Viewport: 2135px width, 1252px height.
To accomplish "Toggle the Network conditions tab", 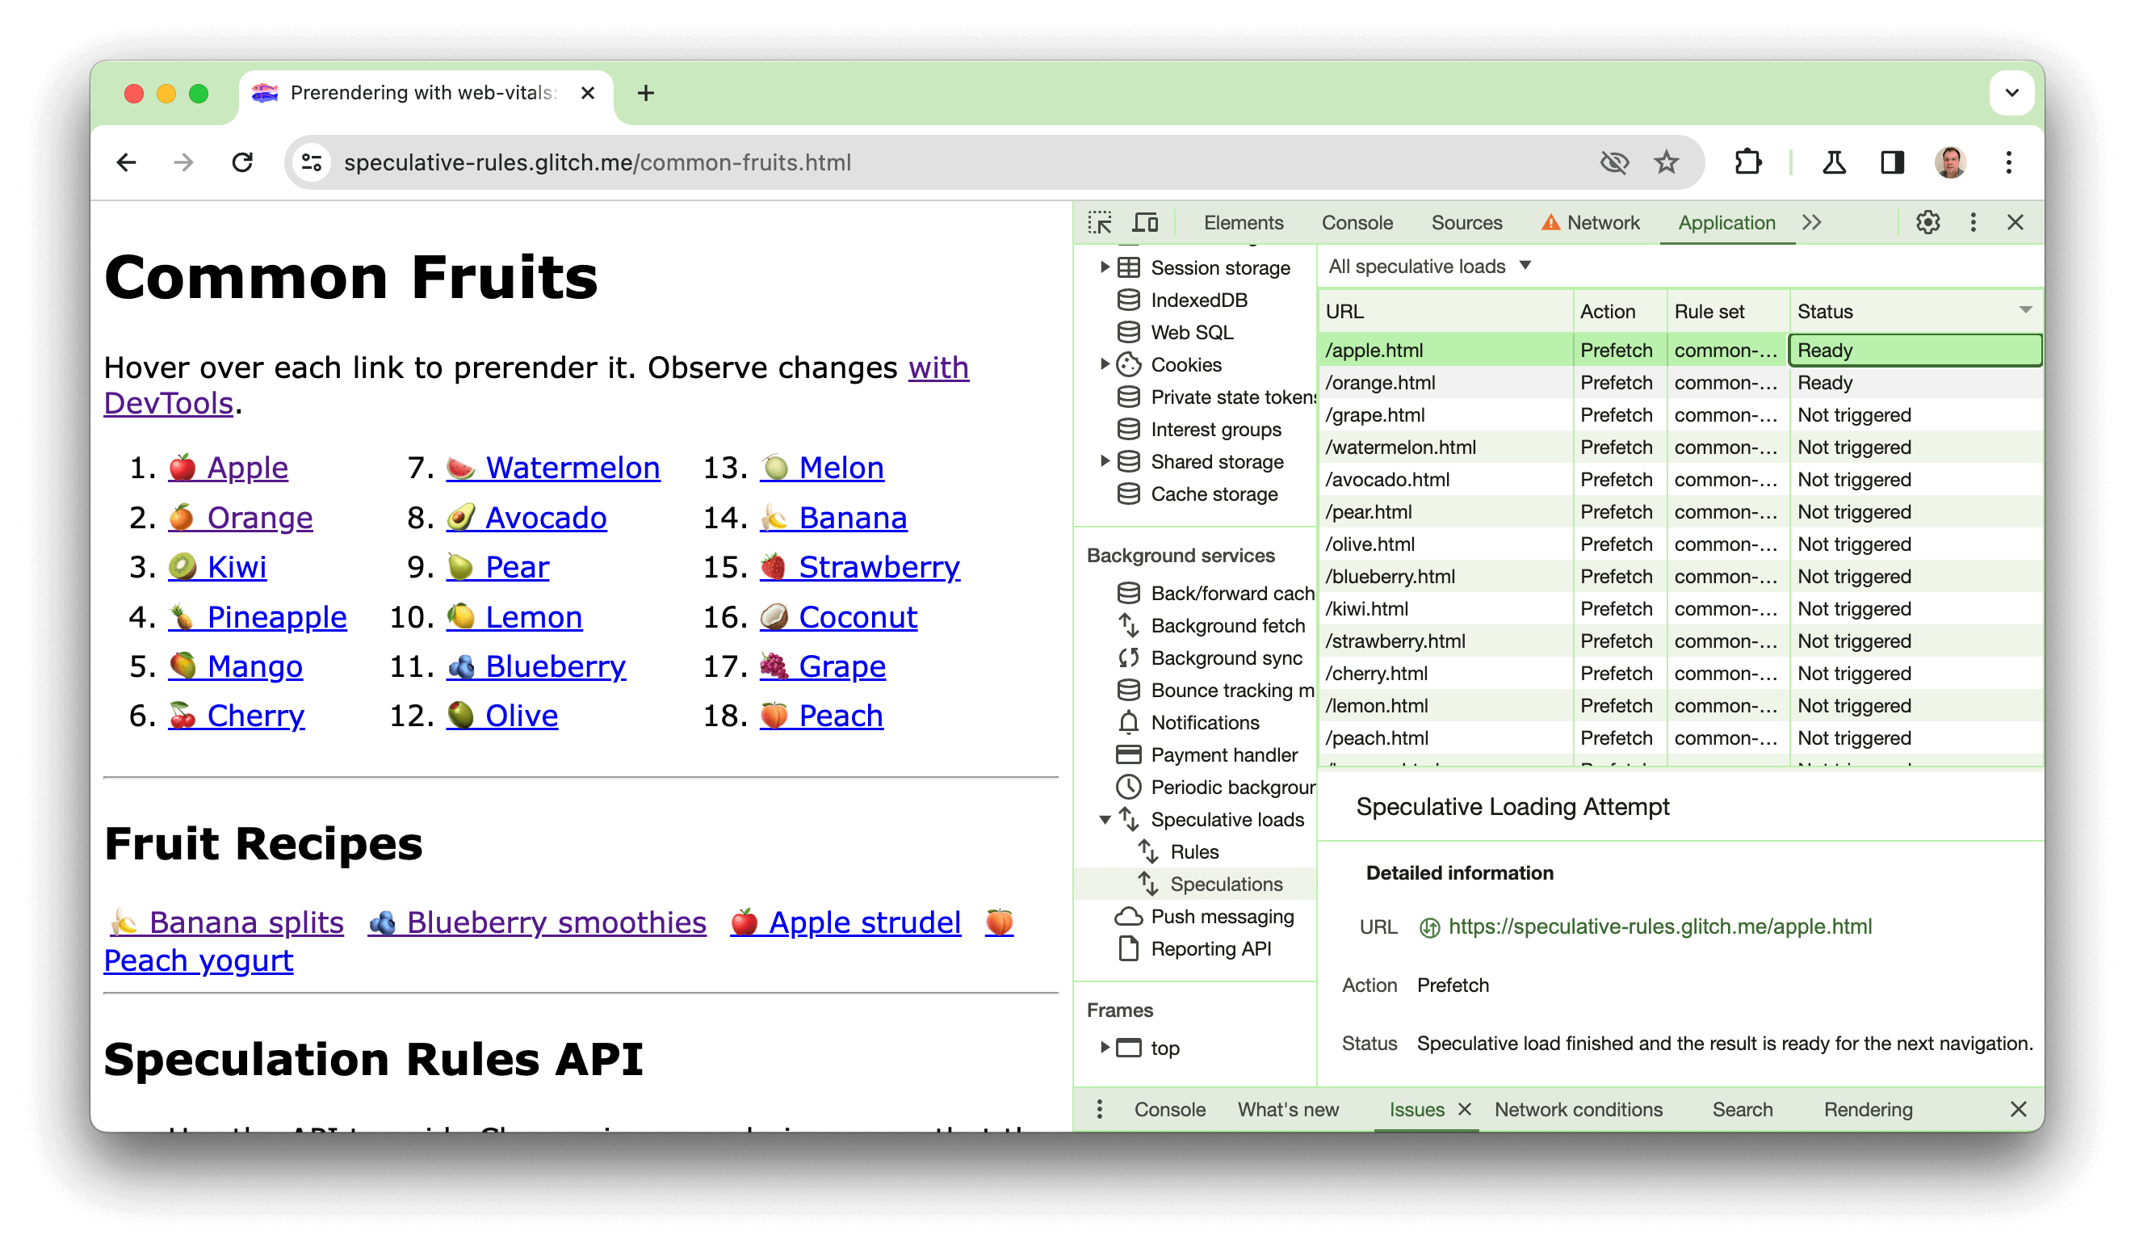I will pos(1579,1111).
